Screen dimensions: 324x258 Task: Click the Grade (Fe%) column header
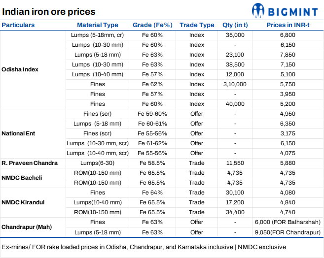tap(152, 25)
